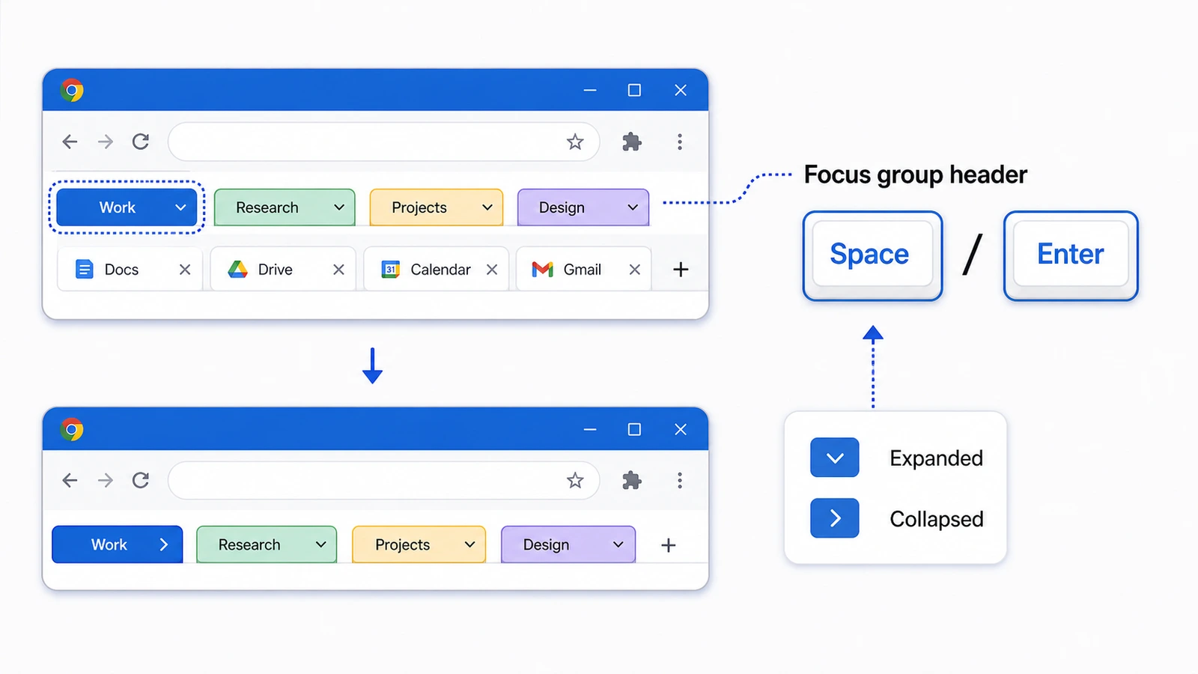Click the Calendar icon on its tab
The height and width of the screenshot is (674, 1198).
click(391, 270)
